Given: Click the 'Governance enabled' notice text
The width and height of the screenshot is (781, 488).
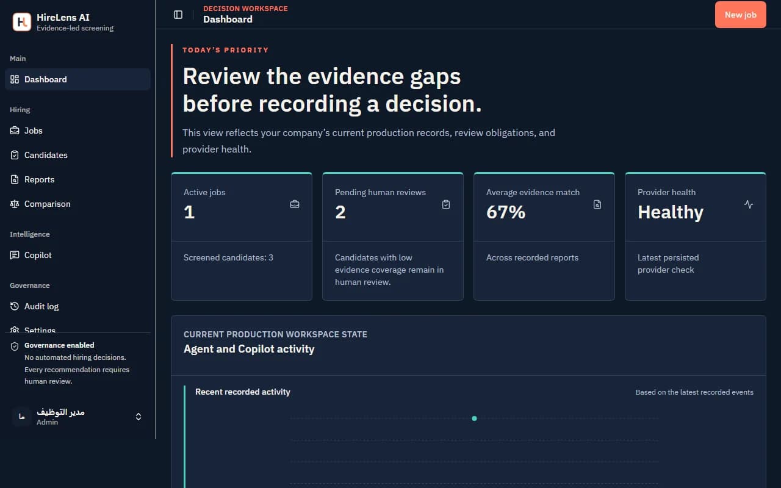Looking at the screenshot, I should pyautogui.click(x=59, y=345).
